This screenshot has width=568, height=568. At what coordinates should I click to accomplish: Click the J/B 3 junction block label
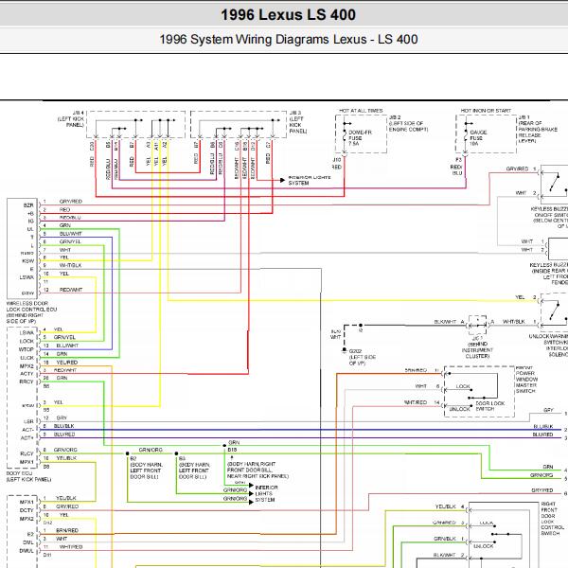[298, 122]
